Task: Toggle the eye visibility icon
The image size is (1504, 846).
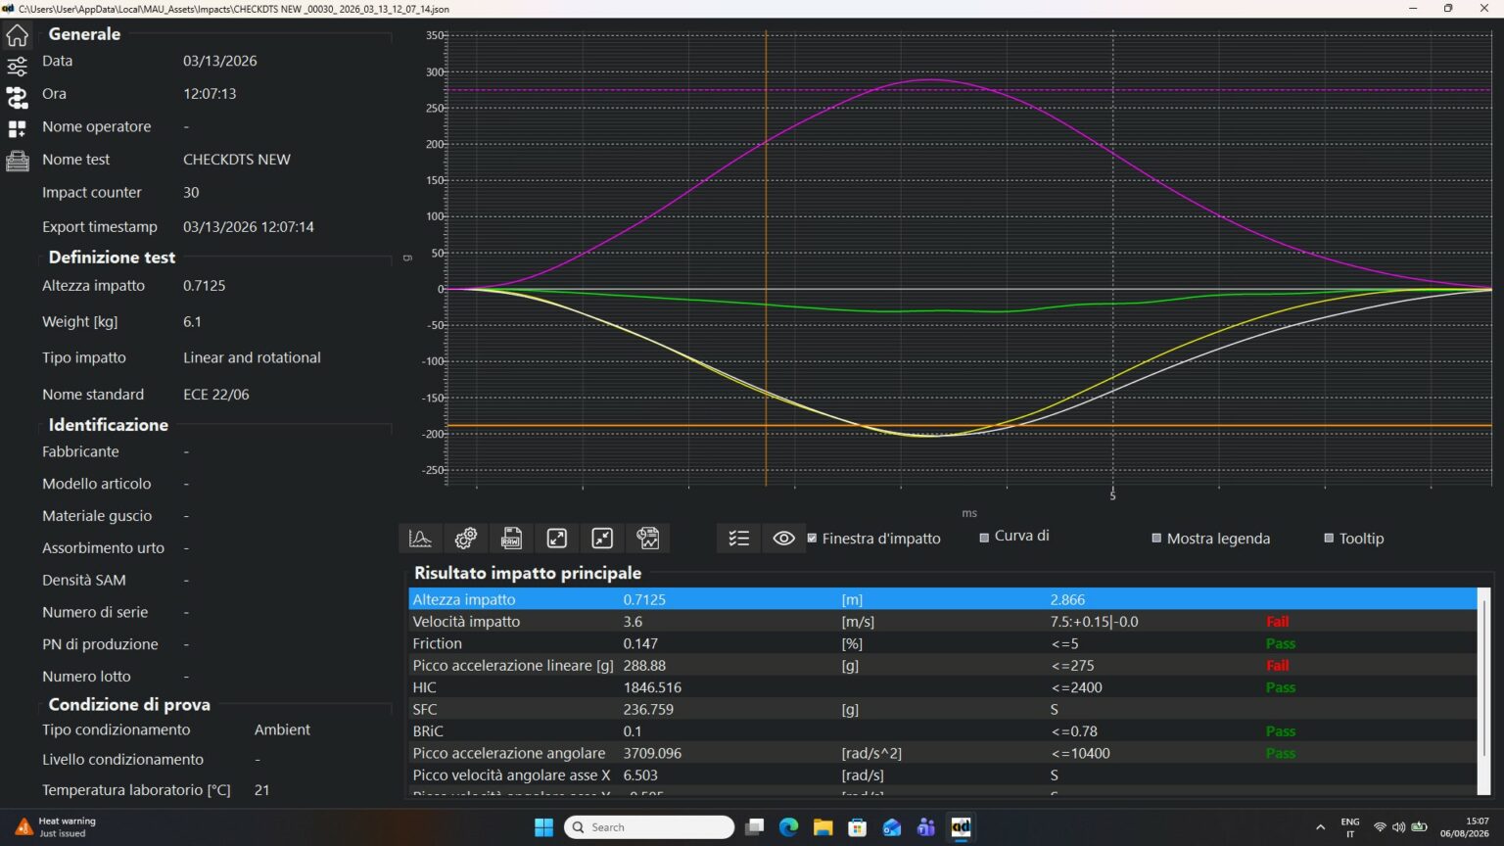Action: pos(783,538)
